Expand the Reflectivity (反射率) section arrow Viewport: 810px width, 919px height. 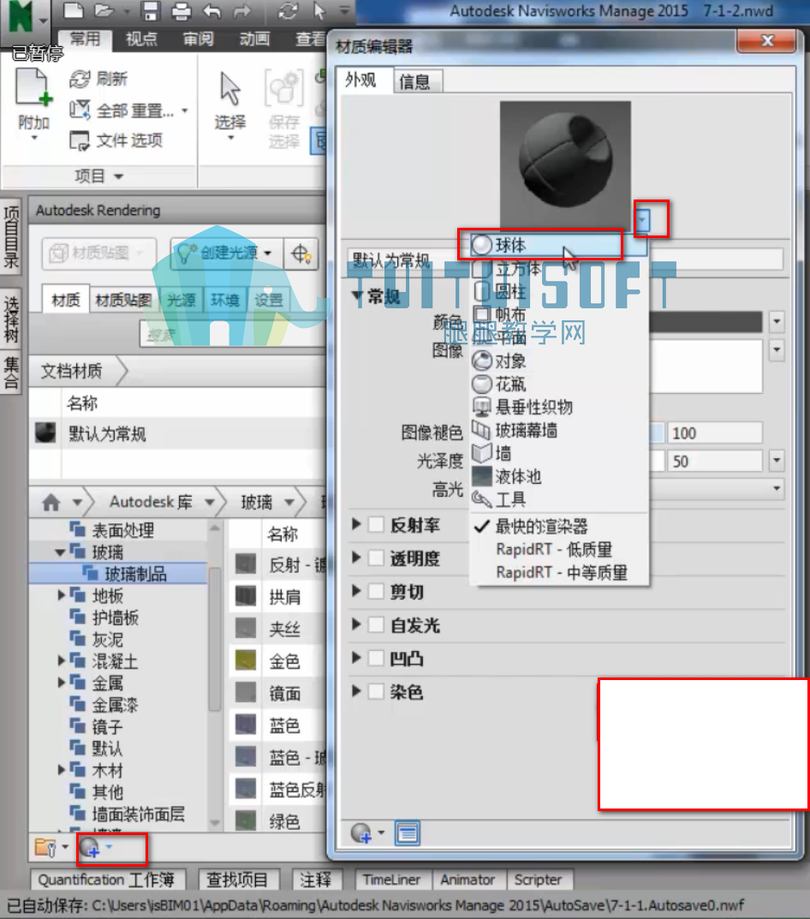click(356, 524)
